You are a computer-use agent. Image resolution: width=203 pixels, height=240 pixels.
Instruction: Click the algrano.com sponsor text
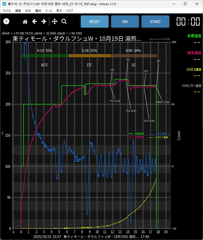pyautogui.click(x=159, y=39)
